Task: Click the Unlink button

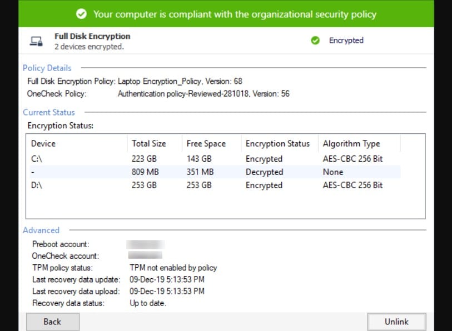Action: [x=396, y=322]
